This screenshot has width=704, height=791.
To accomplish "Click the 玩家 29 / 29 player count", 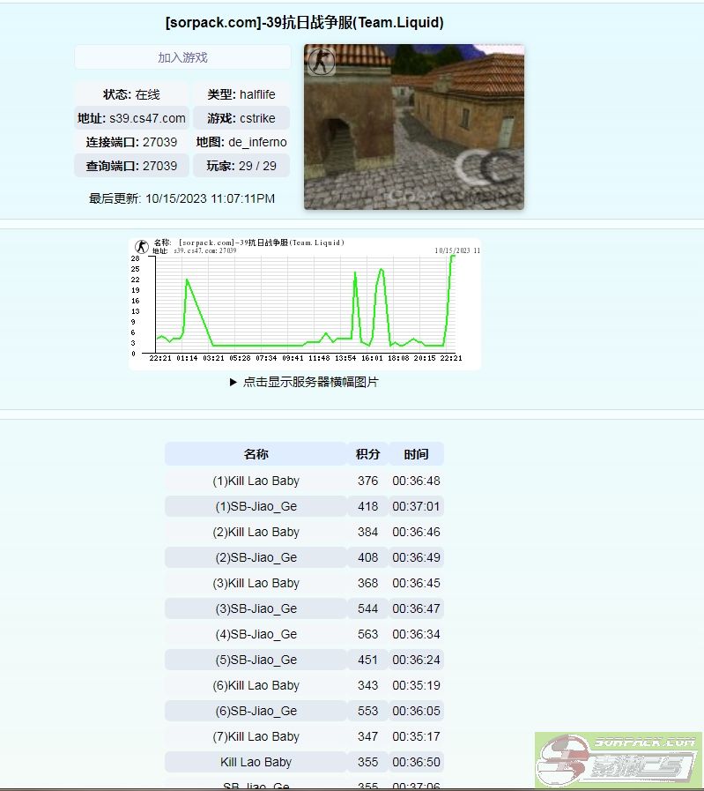I will (x=241, y=166).
